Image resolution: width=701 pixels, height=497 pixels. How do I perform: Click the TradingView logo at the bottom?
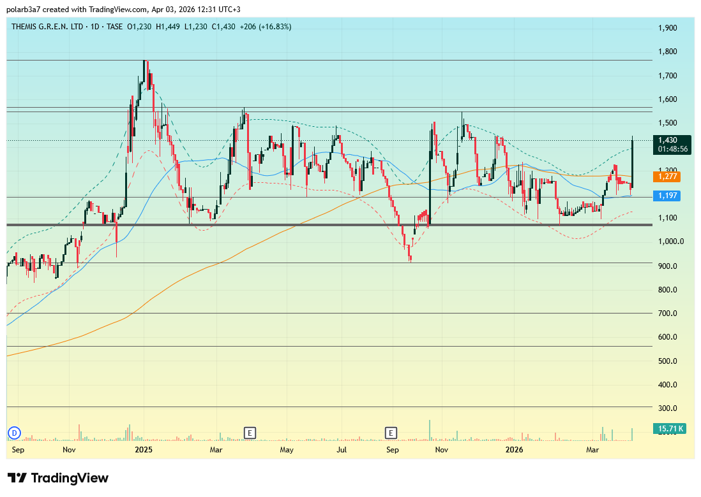point(58,479)
